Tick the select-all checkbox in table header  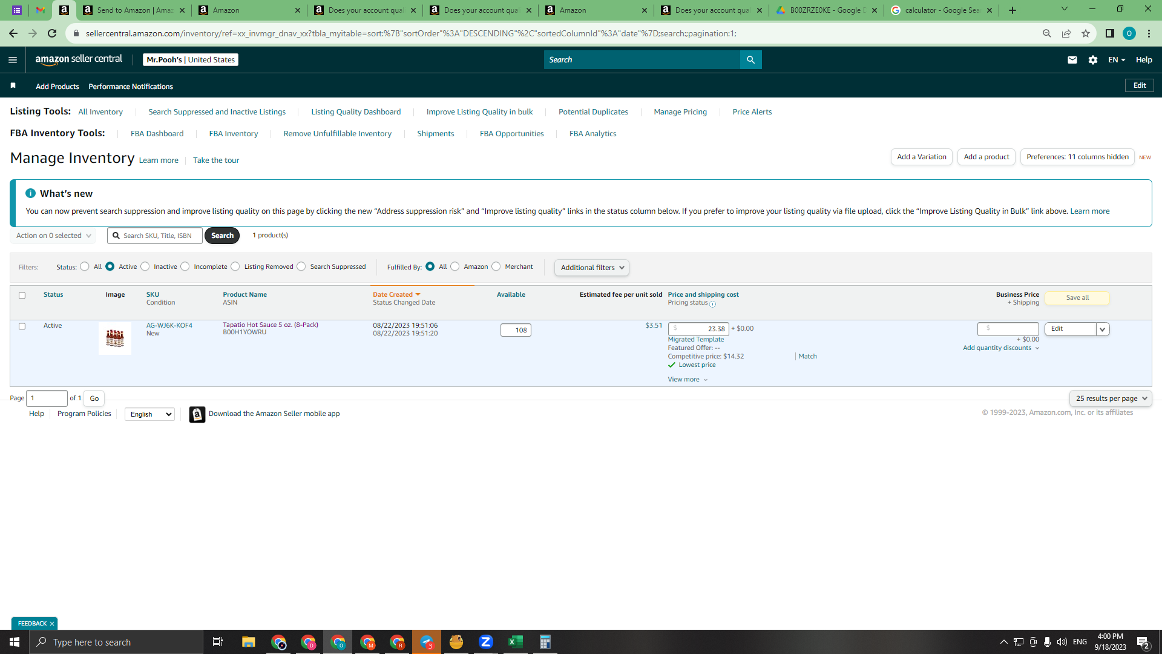(22, 296)
